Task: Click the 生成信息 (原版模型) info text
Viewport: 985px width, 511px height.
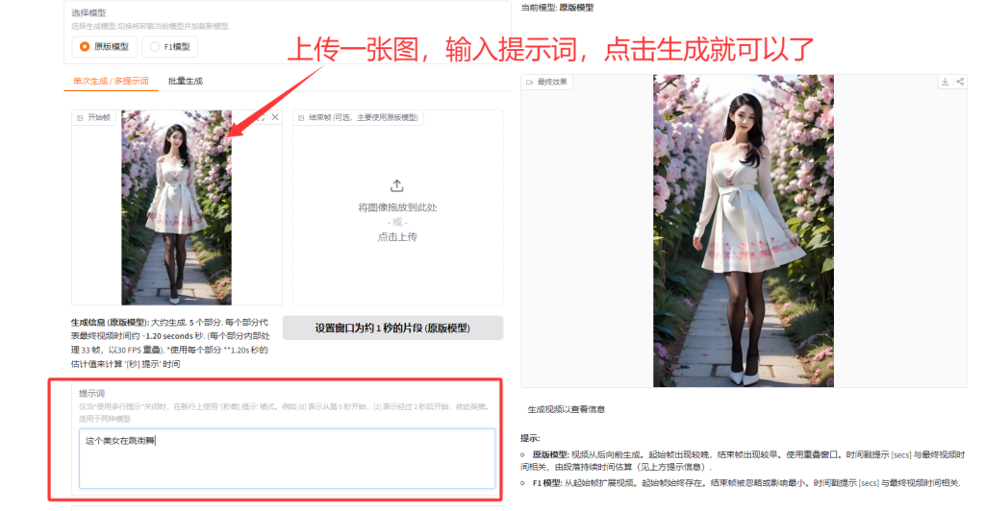Action: (170, 343)
